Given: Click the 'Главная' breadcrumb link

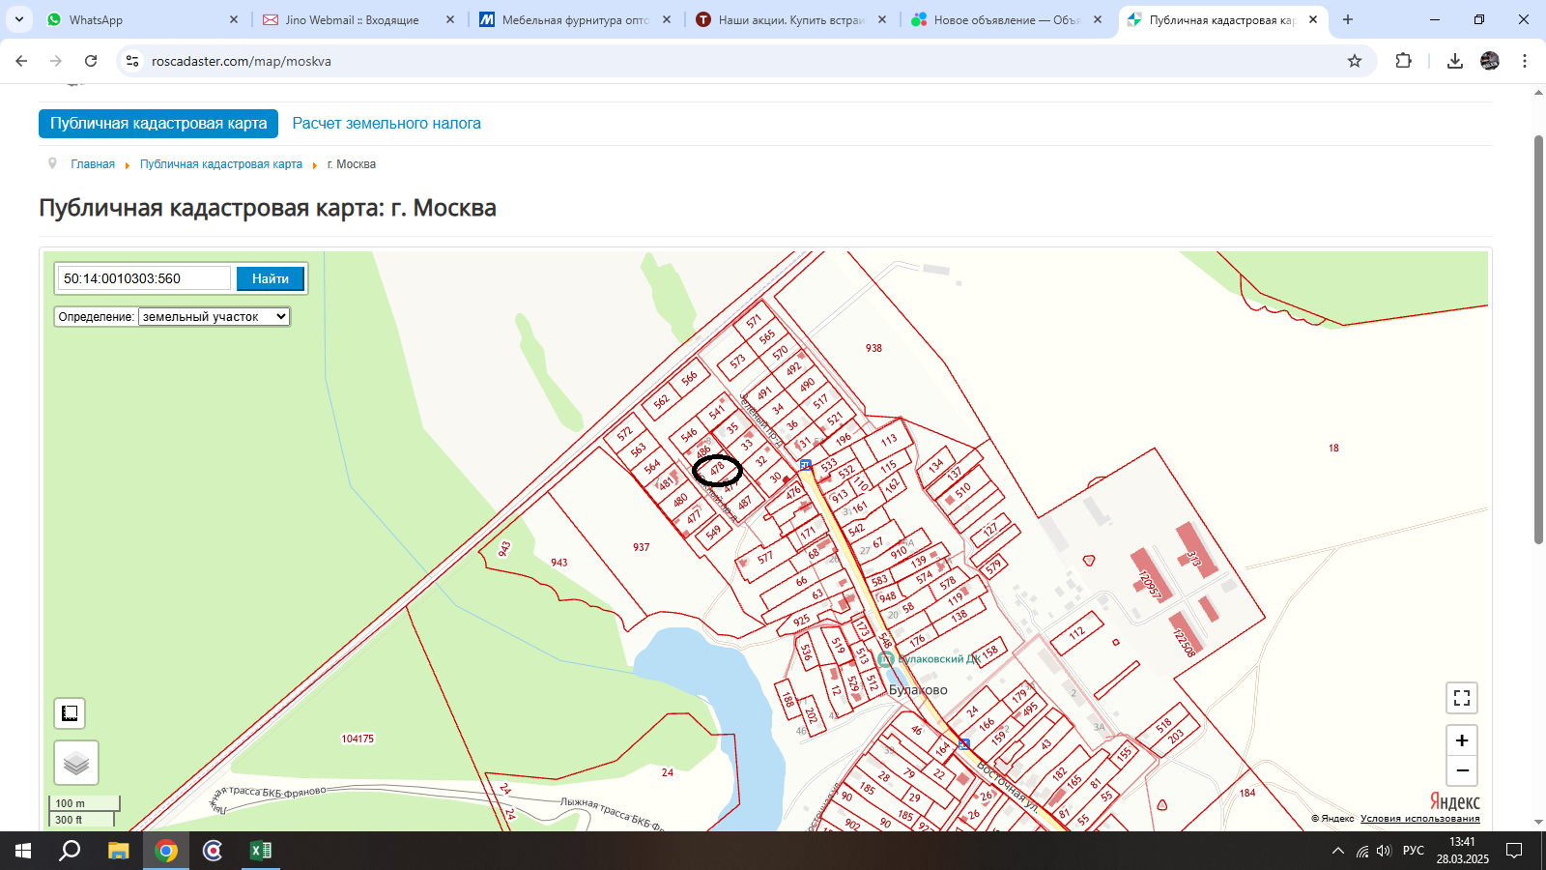Looking at the screenshot, I should (x=93, y=164).
